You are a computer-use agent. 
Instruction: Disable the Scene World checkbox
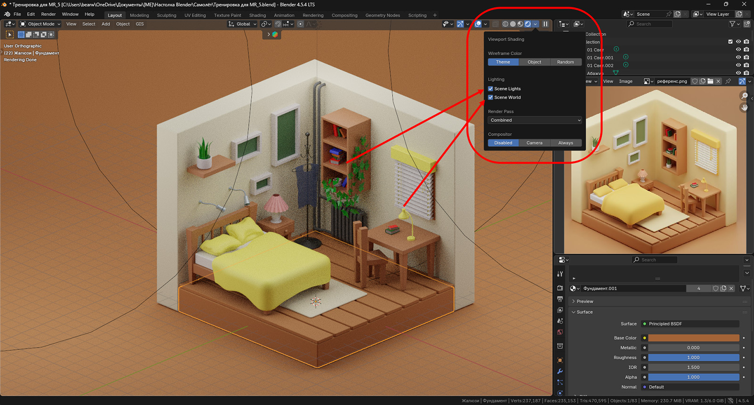coord(491,97)
